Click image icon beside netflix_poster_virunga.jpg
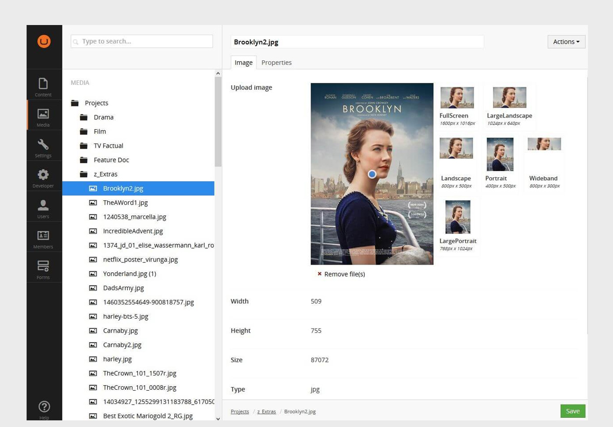Image resolution: width=613 pixels, height=427 pixels. coord(93,260)
